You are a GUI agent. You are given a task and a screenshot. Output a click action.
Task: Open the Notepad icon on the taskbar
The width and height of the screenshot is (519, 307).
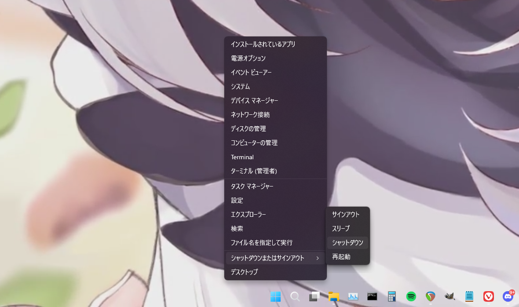click(469, 296)
